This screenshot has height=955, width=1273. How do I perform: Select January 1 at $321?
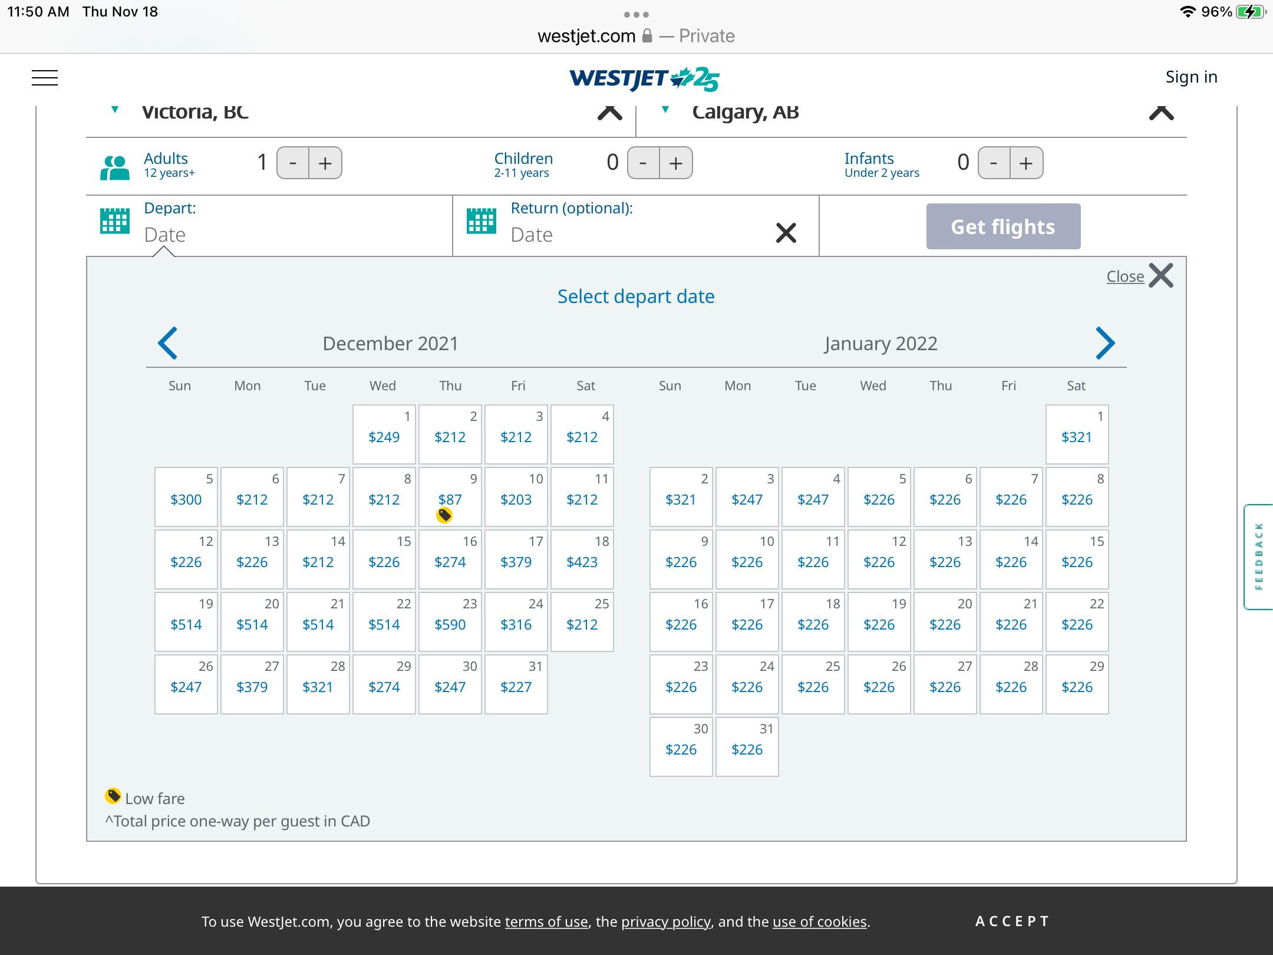click(x=1077, y=434)
